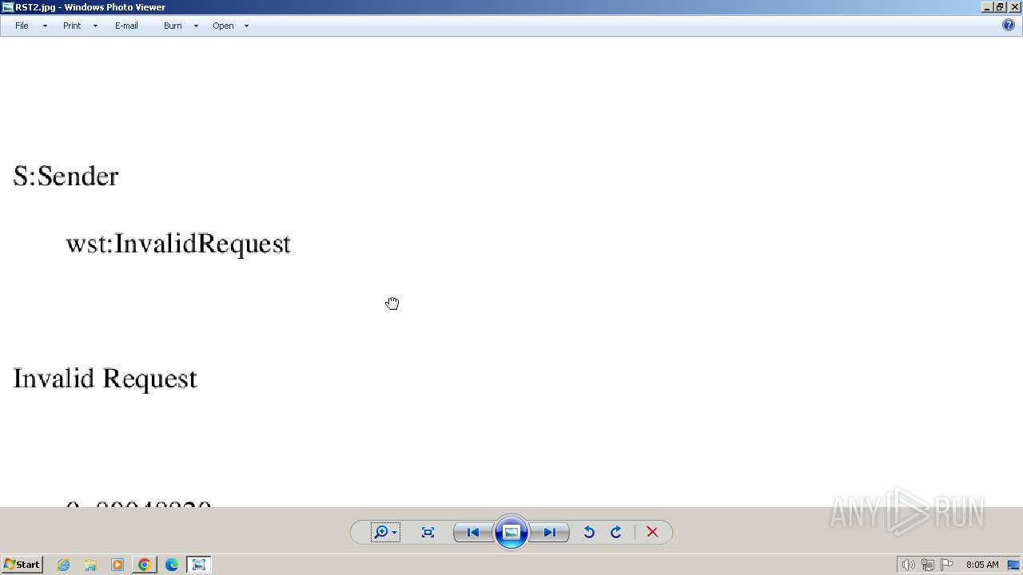The image size is (1023, 575).
Task: Rotate image clockwise
Action: tap(616, 532)
